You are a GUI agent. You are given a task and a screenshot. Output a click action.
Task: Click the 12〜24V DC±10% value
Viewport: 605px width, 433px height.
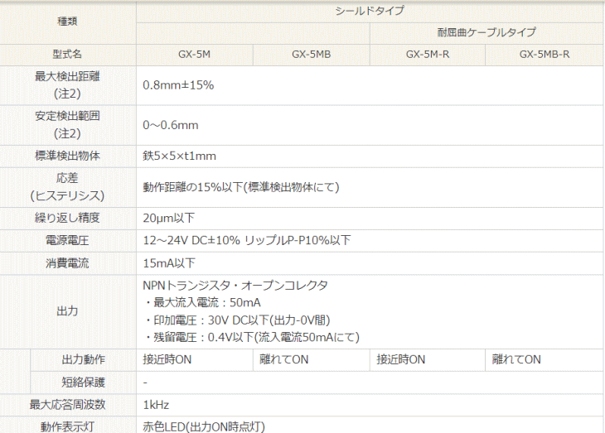click(x=246, y=241)
